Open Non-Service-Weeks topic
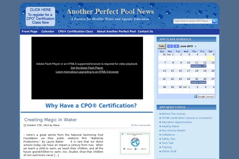The height and width of the screenshot is (159, 239). tap(173, 130)
